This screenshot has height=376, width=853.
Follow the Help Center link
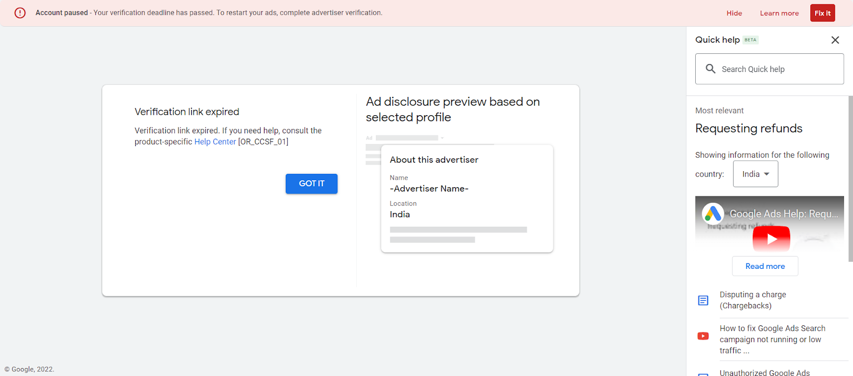(x=215, y=142)
